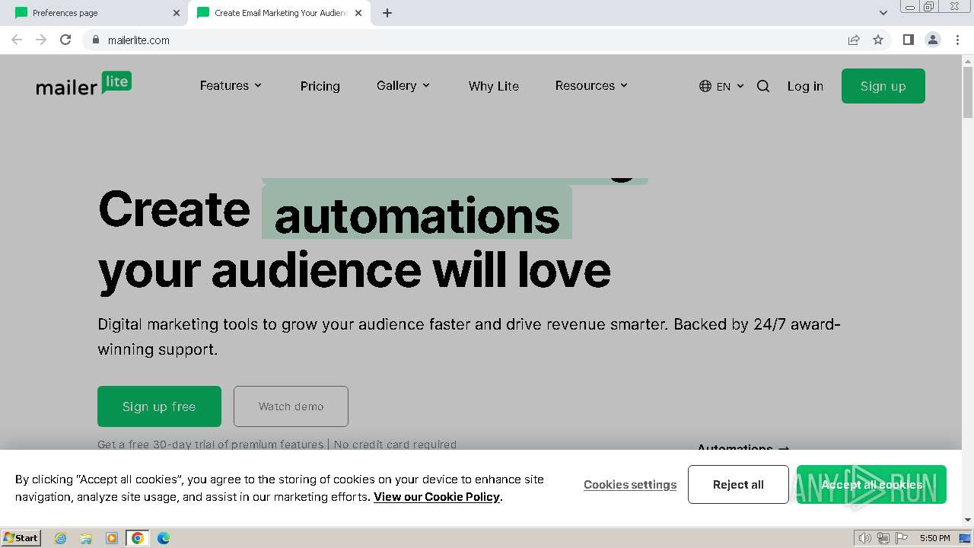Click the 5:50 PM taskbar clock
The width and height of the screenshot is (974, 548).
(934, 538)
